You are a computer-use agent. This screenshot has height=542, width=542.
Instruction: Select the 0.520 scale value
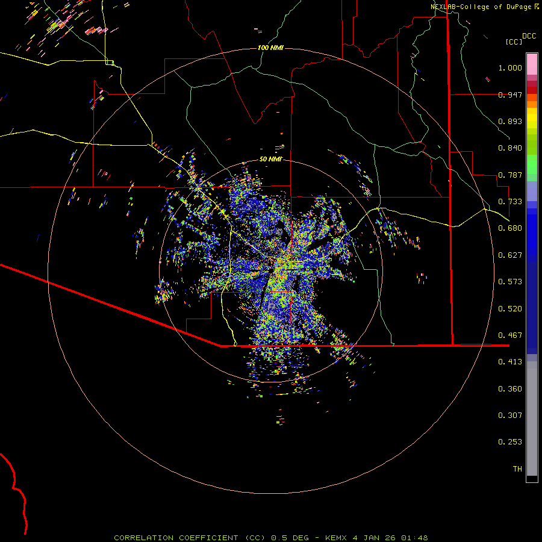[510, 309]
